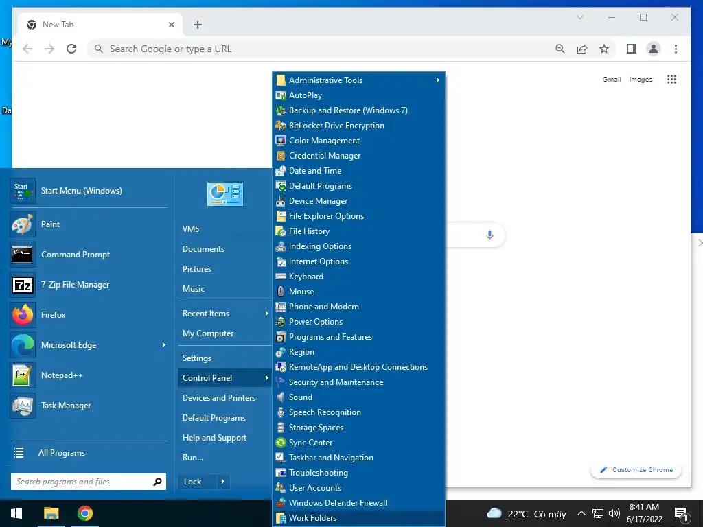
Task: Open Default Programs in start menu right column
Action: click(x=224, y=418)
